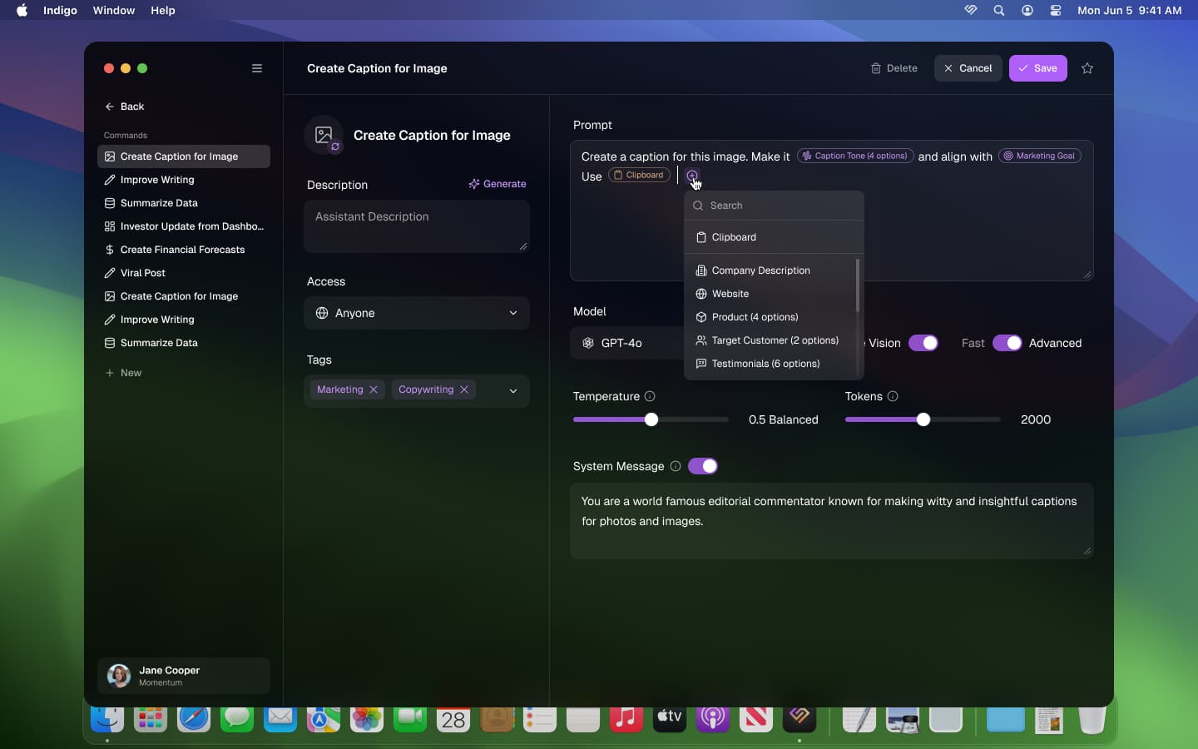Select Company Description from popup menu

[x=760, y=270]
